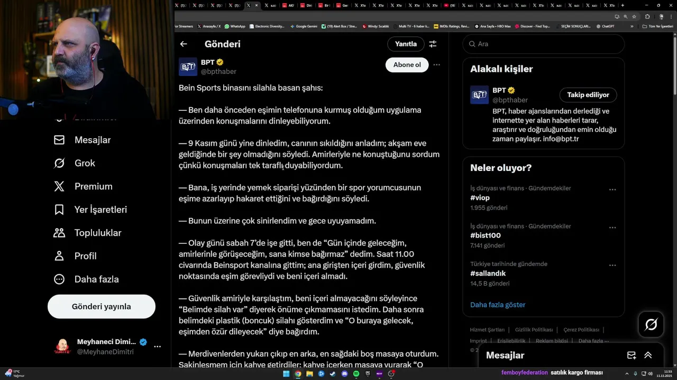Open Discord from the taskbar
Screen dimensions: 677x380
(x=344, y=374)
